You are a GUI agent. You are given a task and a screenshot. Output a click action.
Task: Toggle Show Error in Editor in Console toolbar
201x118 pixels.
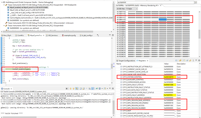tap(77, 89)
